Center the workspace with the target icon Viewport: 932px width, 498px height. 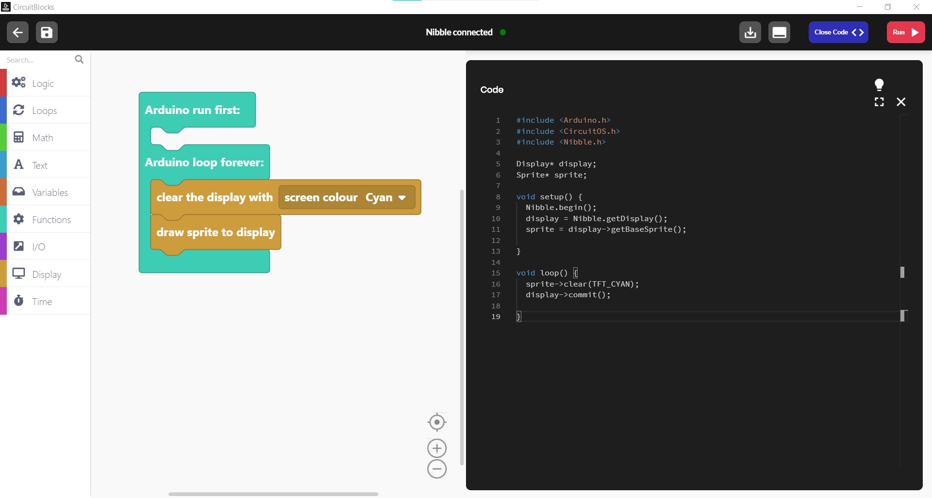point(437,422)
